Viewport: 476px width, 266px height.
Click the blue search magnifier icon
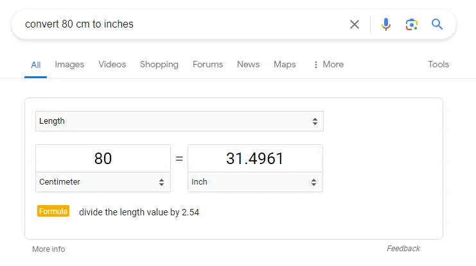[x=437, y=24]
